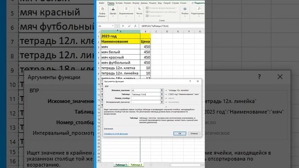Select column C header

coord(156,31)
